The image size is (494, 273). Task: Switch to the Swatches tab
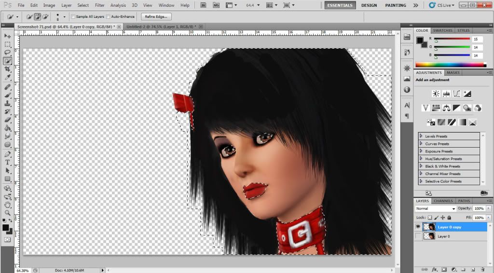coord(442,30)
